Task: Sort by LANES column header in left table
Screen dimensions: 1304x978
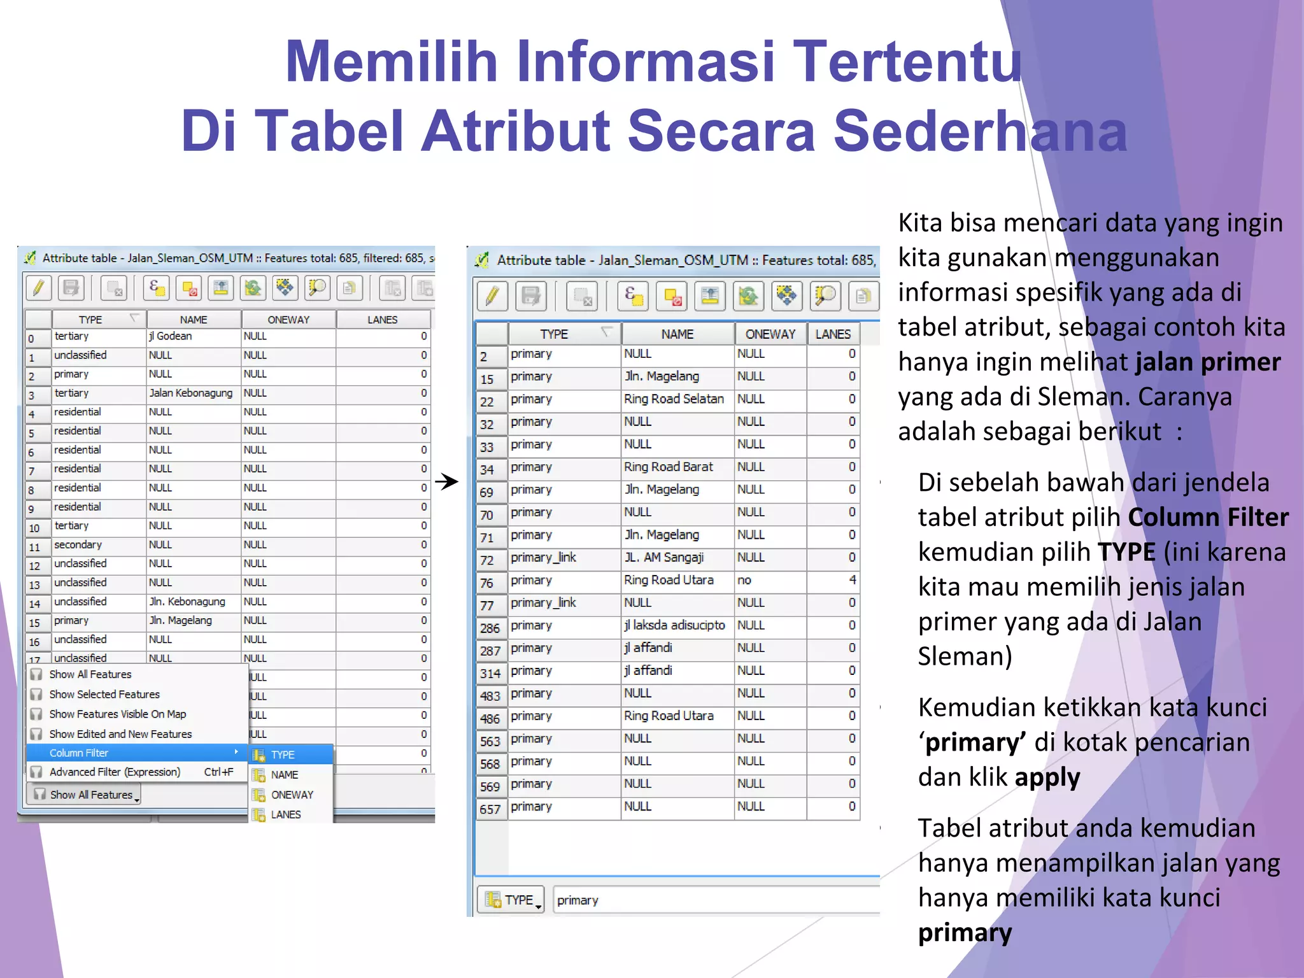Action: click(x=383, y=320)
